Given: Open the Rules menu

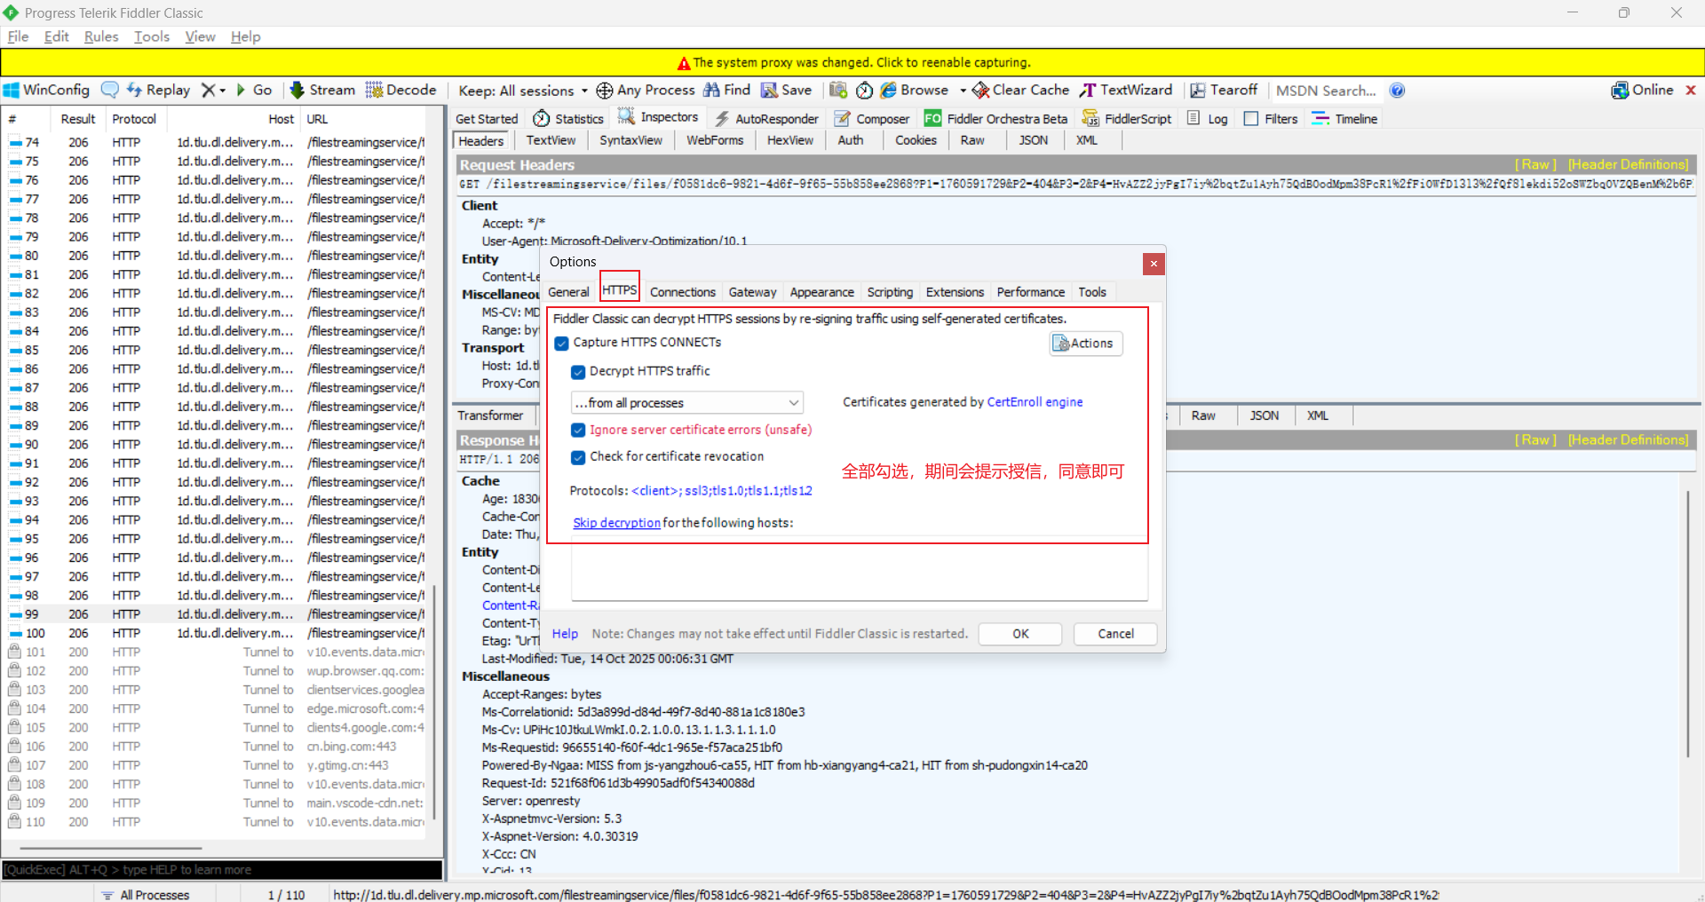Looking at the screenshot, I should pyautogui.click(x=101, y=36).
